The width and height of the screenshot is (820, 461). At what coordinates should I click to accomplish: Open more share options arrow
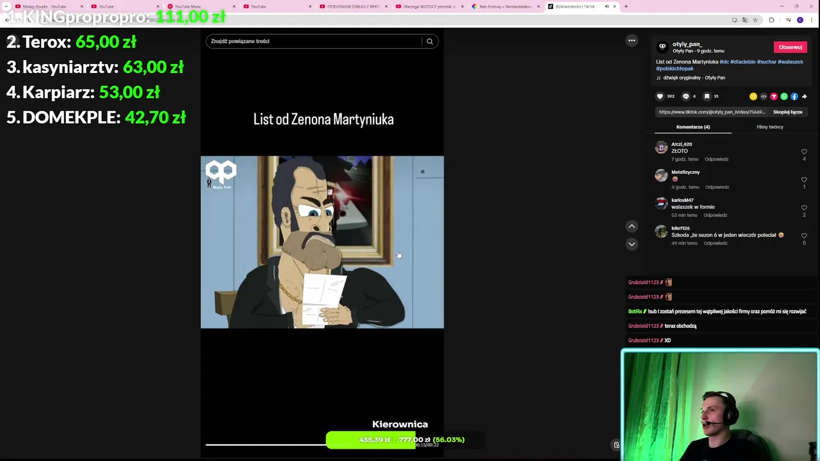tap(805, 97)
